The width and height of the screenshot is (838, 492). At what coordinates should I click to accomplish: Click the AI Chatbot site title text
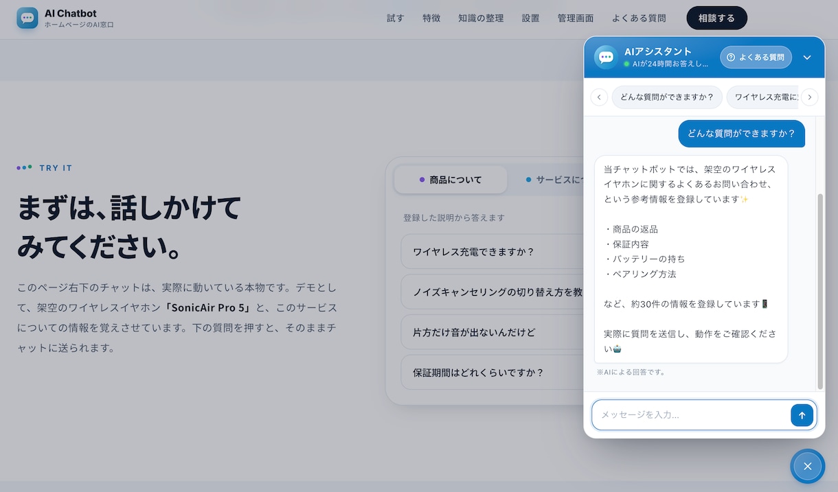point(71,13)
